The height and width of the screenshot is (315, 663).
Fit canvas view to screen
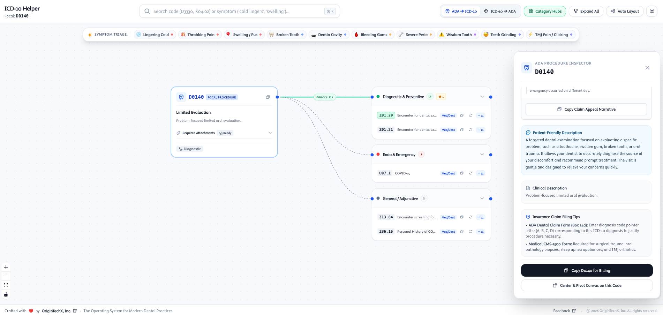pos(6,285)
